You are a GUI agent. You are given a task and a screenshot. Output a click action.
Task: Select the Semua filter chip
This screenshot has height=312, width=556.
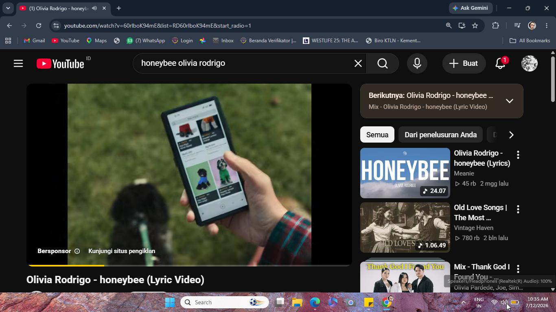tap(377, 135)
